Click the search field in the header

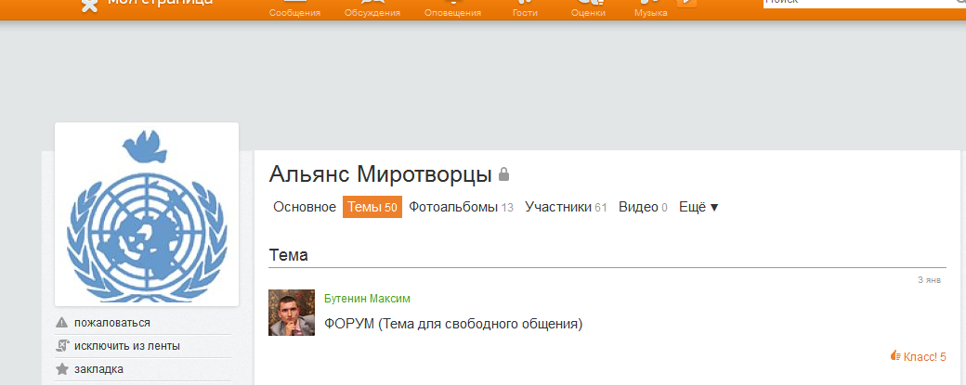pos(865,2)
